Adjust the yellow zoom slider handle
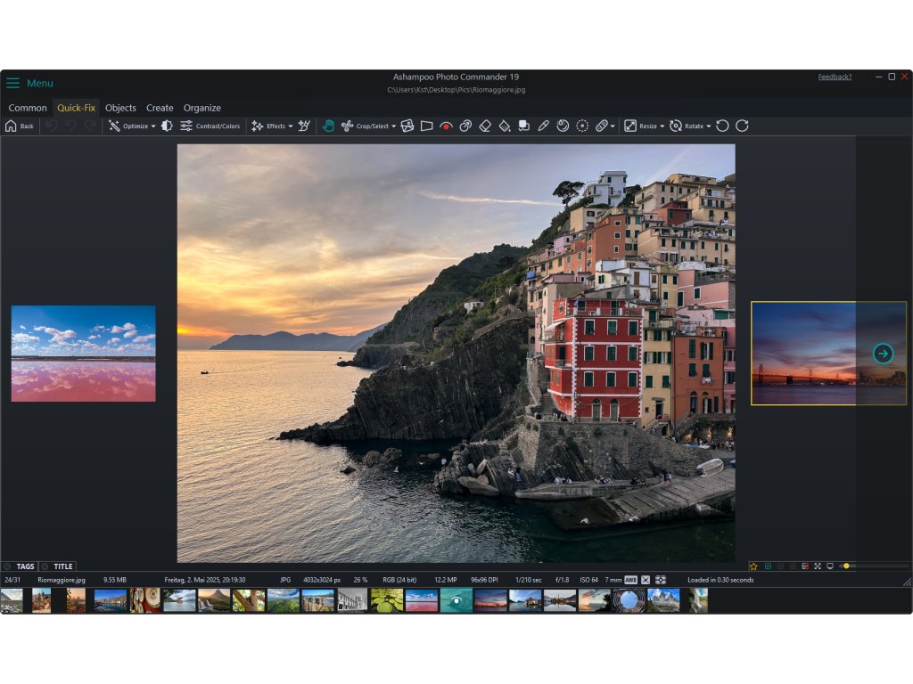 [x=846, y=566]
